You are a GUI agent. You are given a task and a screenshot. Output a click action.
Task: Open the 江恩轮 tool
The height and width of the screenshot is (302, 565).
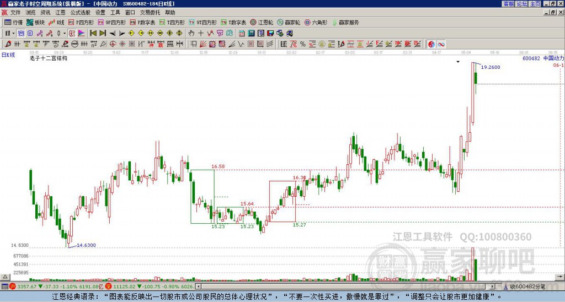(262, 22)
